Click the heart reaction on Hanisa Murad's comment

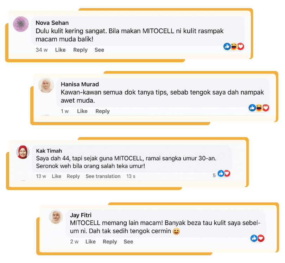(x=266, y=108)
